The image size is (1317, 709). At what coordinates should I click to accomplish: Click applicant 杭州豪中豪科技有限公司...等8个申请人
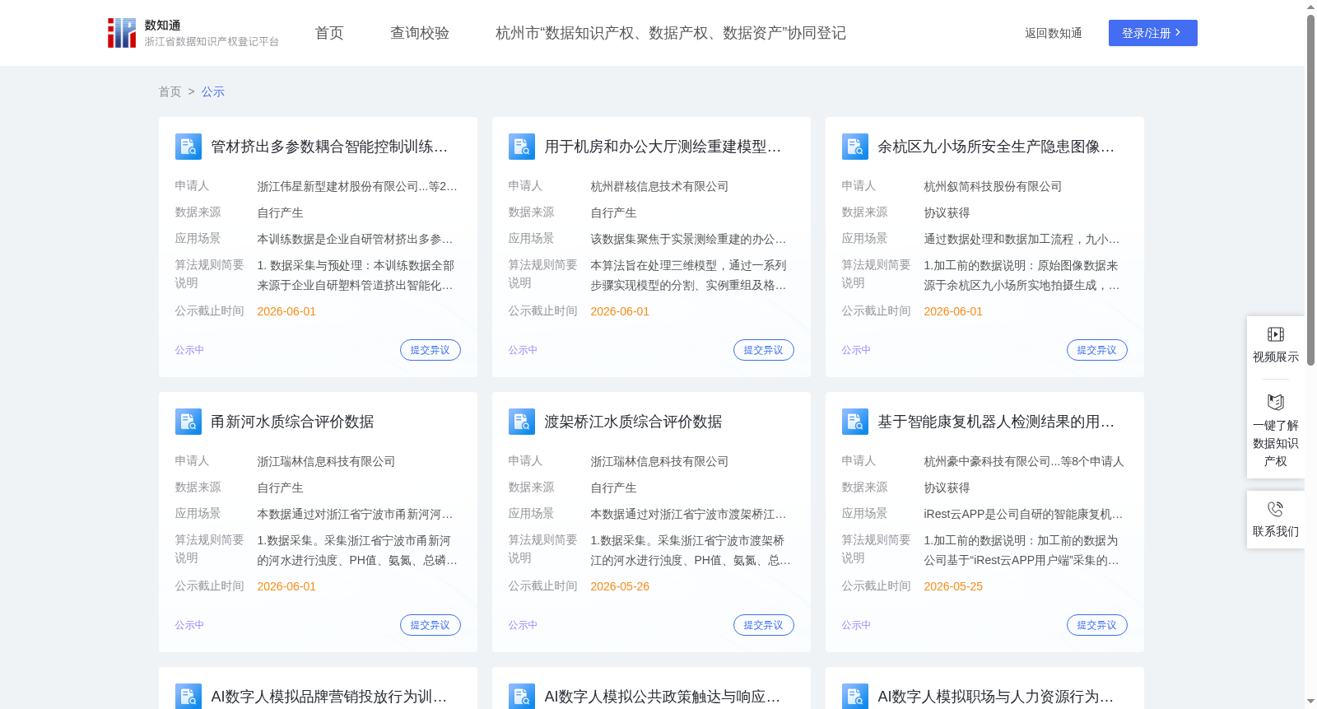tap(1024, 462)
